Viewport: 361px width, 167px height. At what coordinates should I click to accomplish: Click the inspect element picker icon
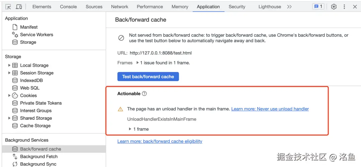pos(8,7)
